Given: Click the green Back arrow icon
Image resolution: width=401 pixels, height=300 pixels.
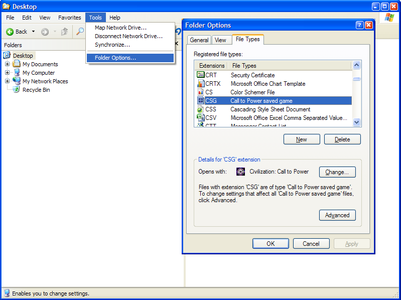Looking at the screenshot, I should point(10,32).
